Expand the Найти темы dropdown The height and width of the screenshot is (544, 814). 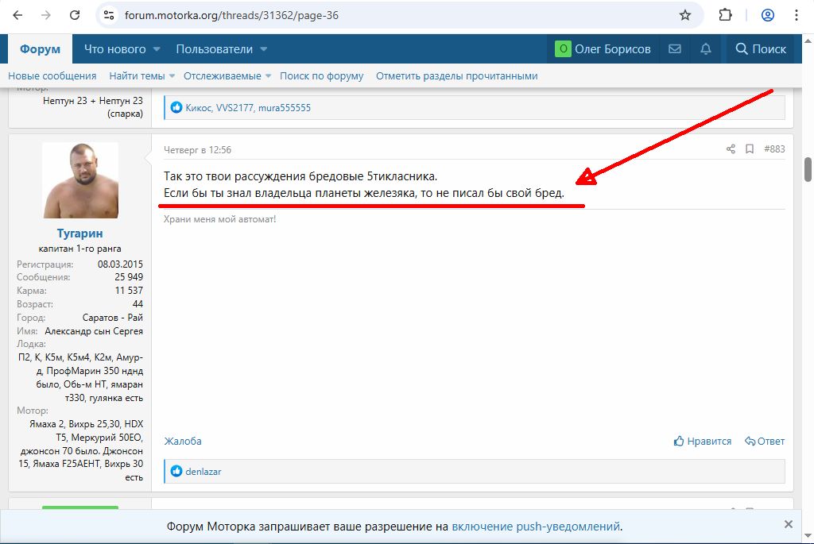click(x=172, y=76)
